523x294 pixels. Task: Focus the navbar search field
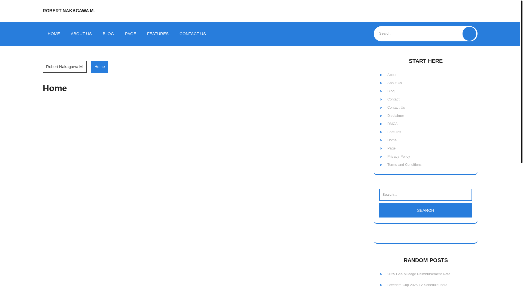418,34
